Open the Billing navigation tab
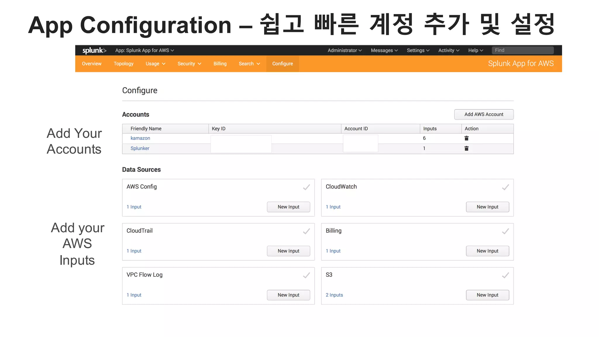Image resolution: width=599 pixels, height=337 pixels. 220,64
